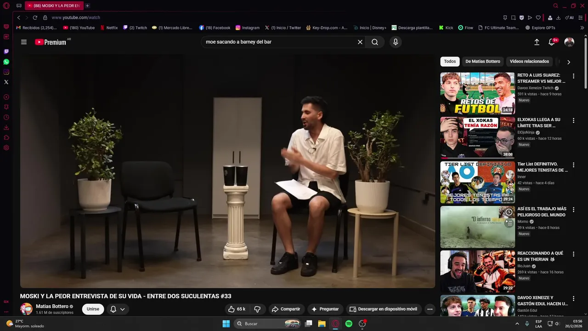Open X messenger in the sidebar
The image size is (588, 331).
tap(6, 82)
